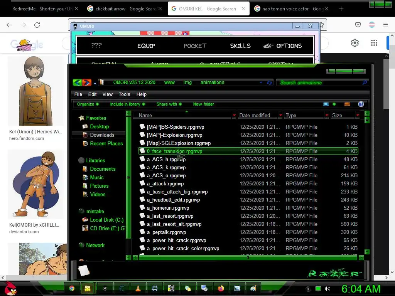The height and width of the screenshot is (296, 395).
Task: Open the Name column filter dropdown
Action: click(234, 115)
